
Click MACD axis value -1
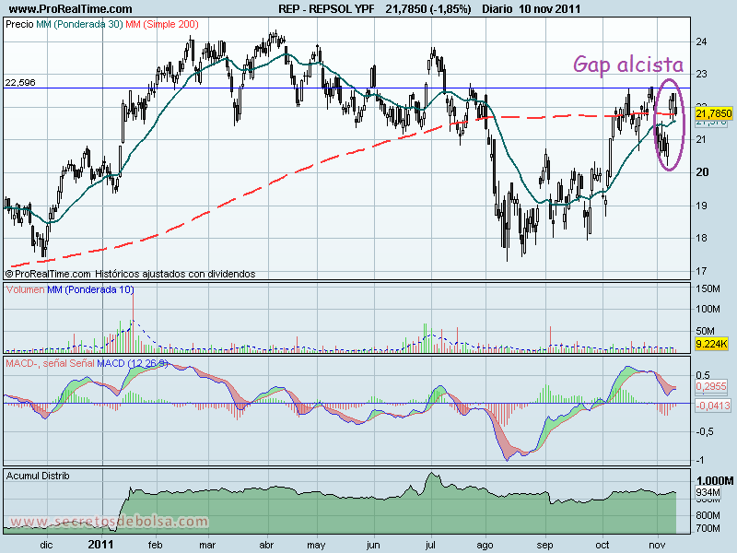pos(700,460)
